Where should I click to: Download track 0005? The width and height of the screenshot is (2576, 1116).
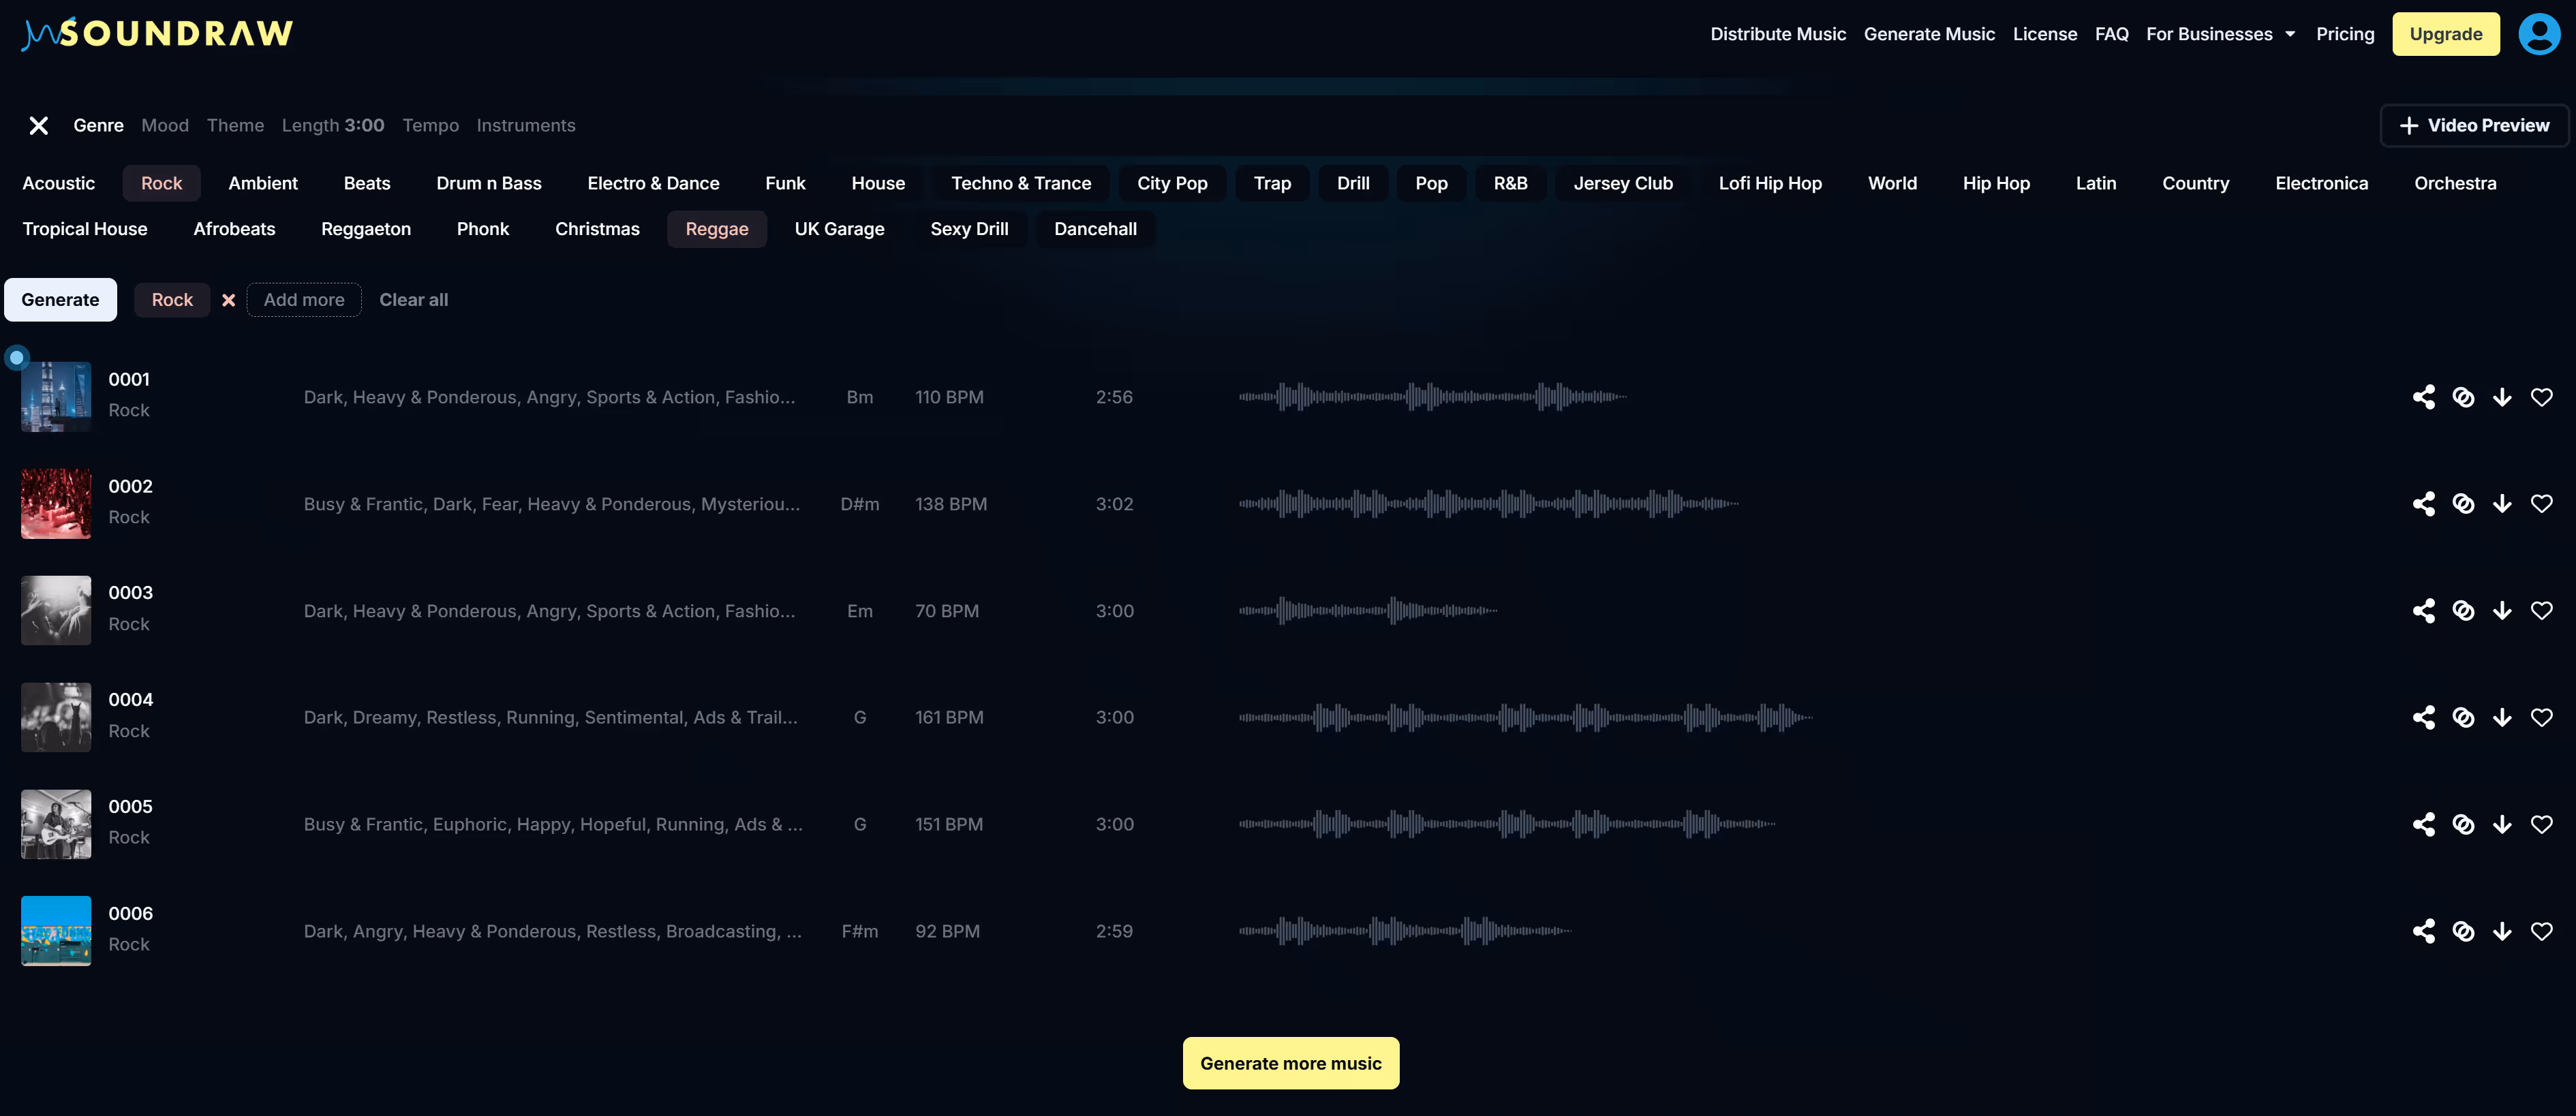2502,825
